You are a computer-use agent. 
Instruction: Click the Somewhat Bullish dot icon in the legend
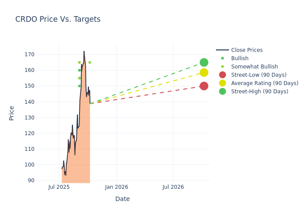pyautogui.click(x=223, y=67)
